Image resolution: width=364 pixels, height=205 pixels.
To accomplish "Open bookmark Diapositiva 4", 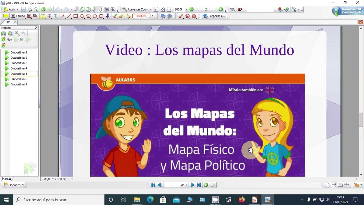I will pos(19,68).
